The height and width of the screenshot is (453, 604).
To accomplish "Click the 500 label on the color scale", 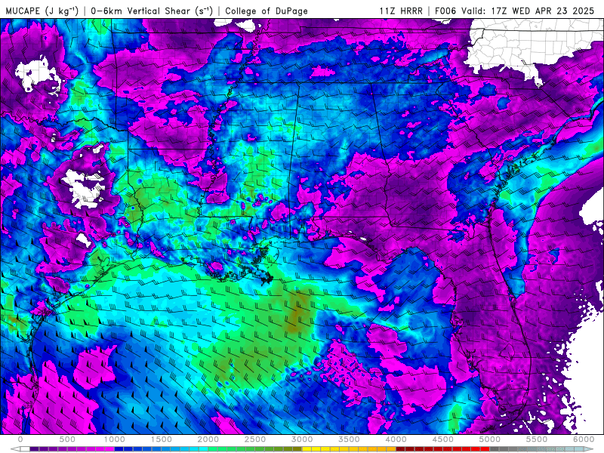I will click(x=67, y=439).
